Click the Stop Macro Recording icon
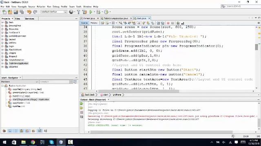 [x=173, y=23]
